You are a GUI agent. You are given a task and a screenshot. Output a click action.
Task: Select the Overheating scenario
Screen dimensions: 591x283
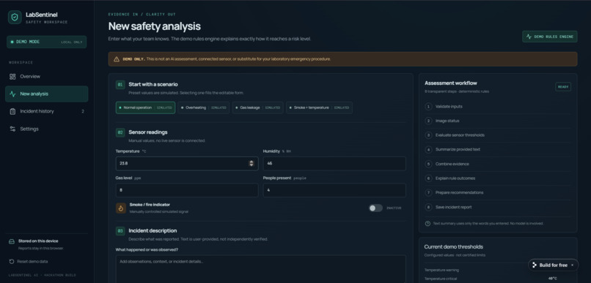[x=204, y=107]
